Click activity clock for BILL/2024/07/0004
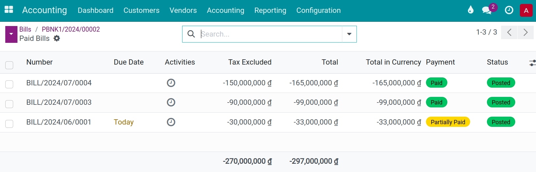 (171, 83)
